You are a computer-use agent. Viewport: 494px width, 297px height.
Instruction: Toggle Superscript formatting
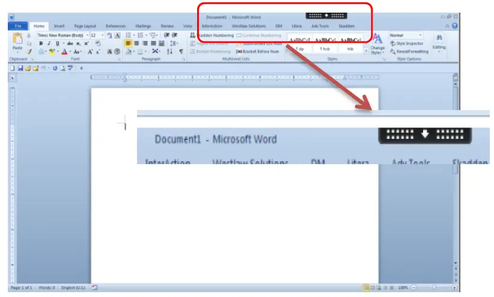pyautogui.click(x=87, y=43)
